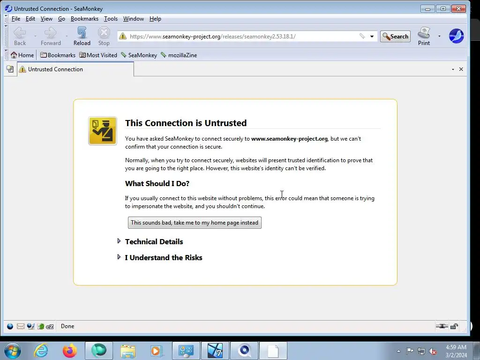Open the View menu

click(x=46, y=19)
